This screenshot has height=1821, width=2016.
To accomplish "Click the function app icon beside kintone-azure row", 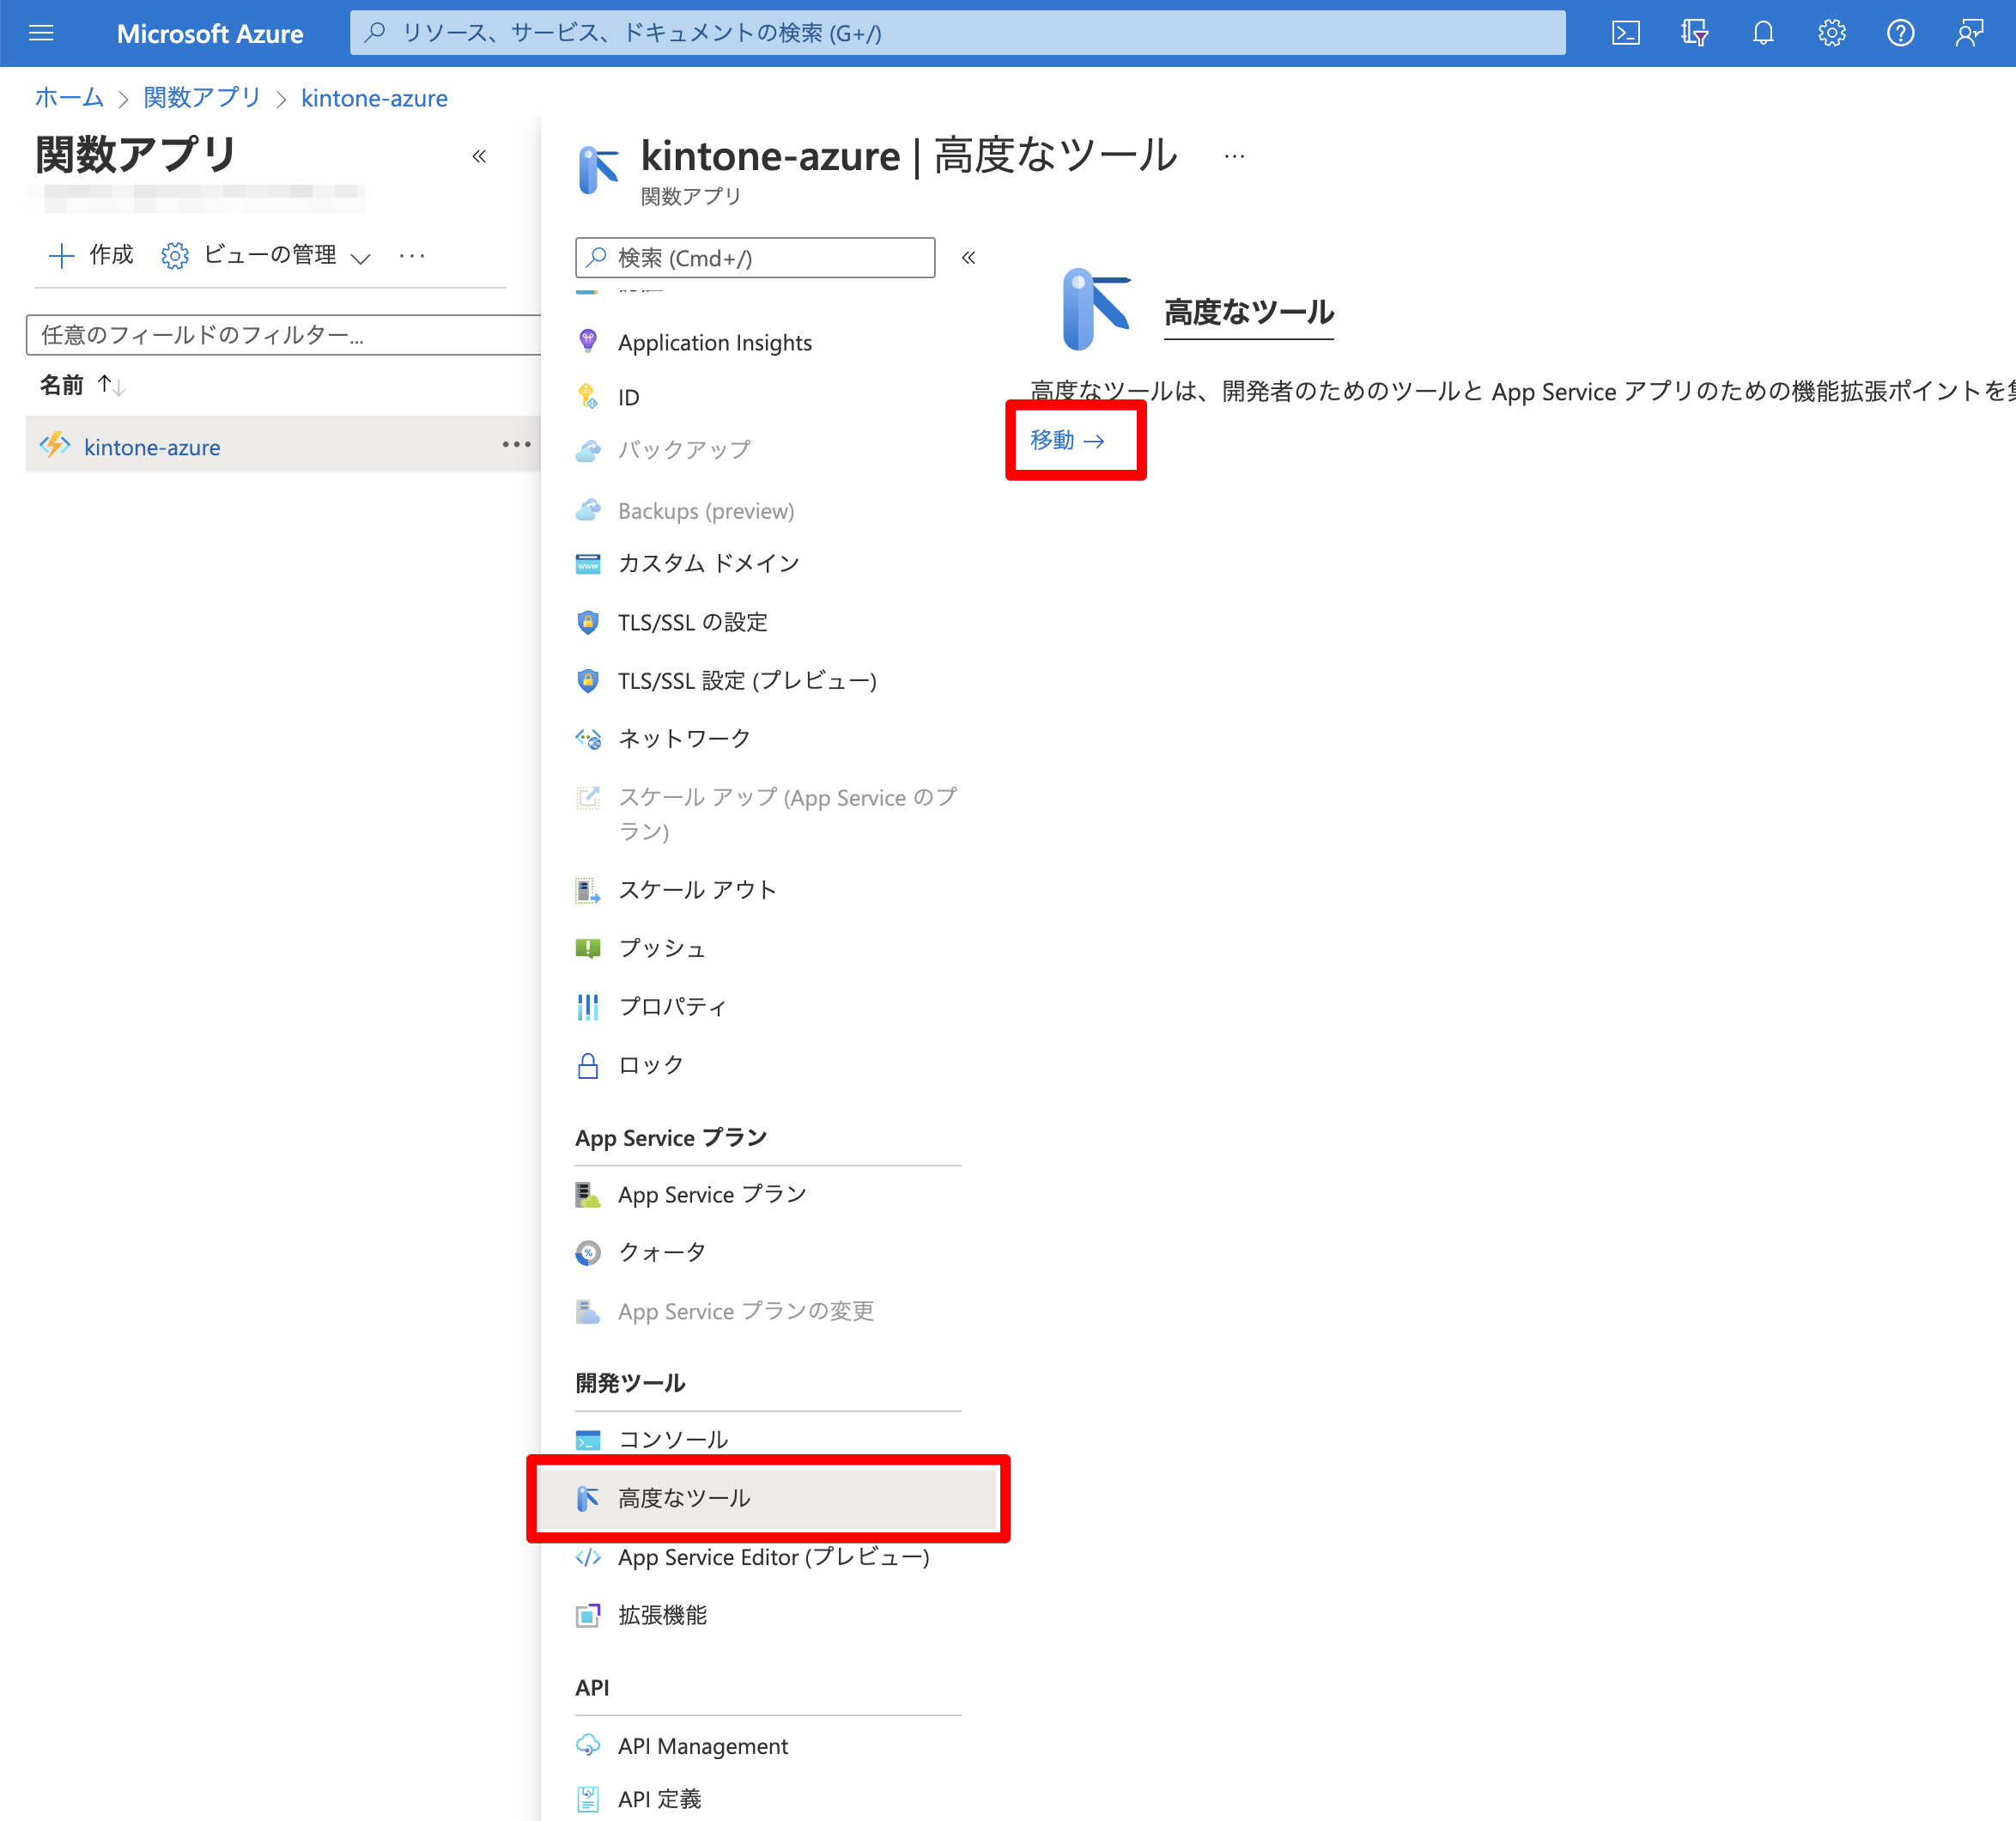I will point(55,445).
